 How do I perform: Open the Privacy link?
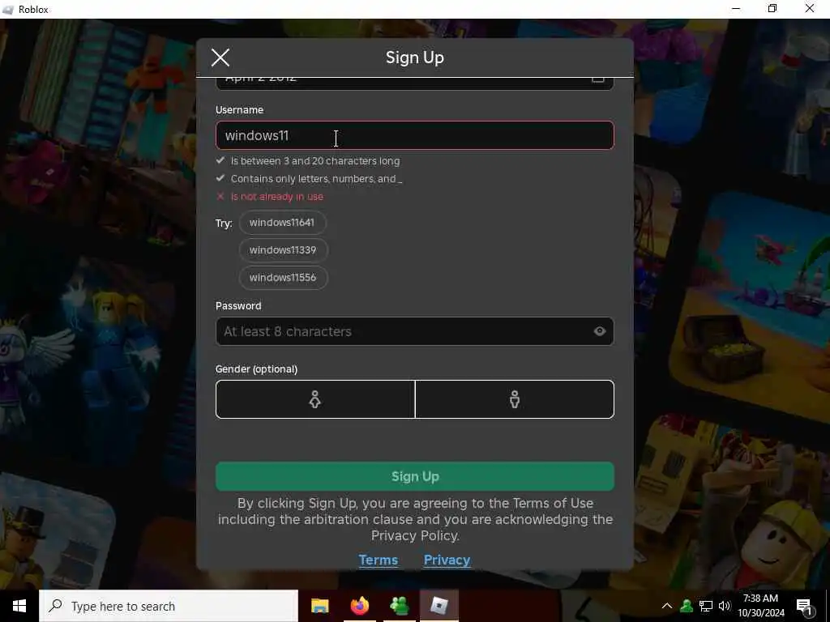(447, 560)
